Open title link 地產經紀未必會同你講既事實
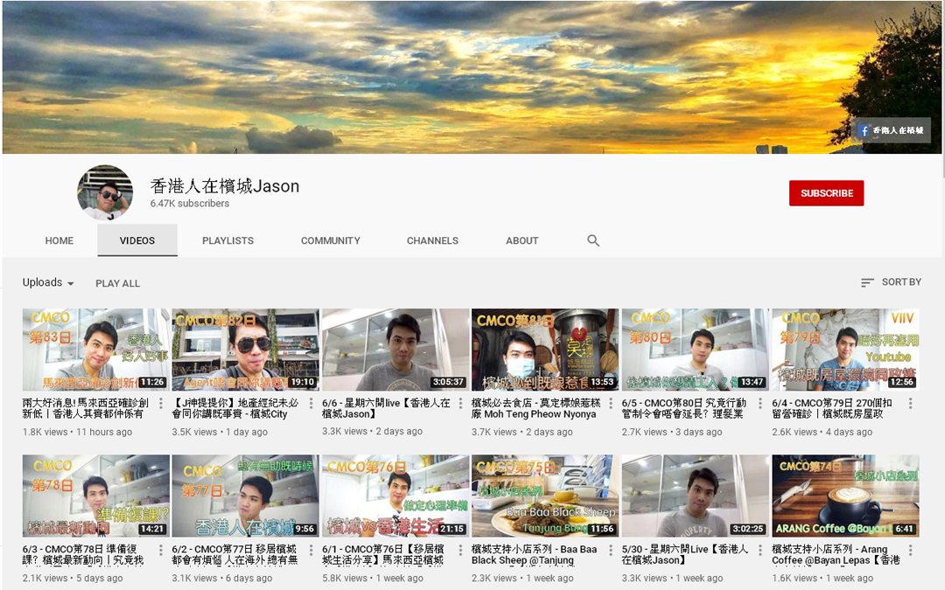This screenshot has height=590, width=945. point(235,408)
